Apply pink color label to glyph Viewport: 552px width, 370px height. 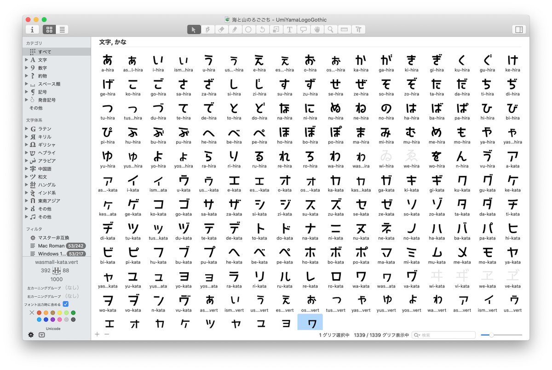point(60,320)
